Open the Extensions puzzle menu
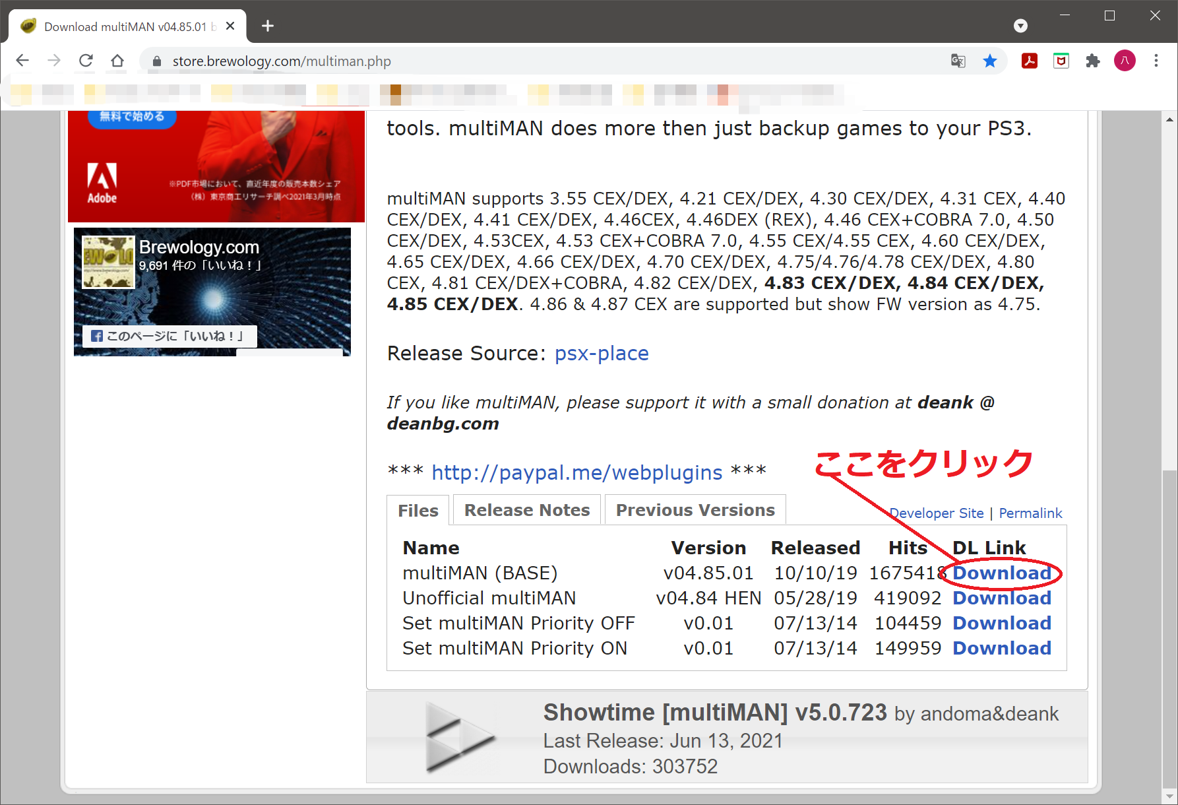Screen dimensions: 1178x805 click(1093, 61)
